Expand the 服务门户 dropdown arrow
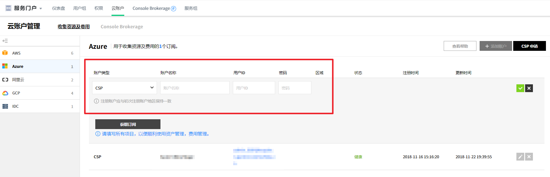The width and height of the screenshot is (550, 177). click(41, 9)
